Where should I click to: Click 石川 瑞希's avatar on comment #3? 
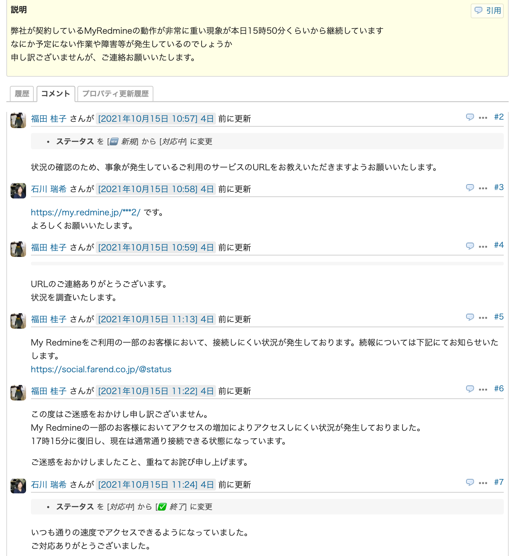pos(18,191)
